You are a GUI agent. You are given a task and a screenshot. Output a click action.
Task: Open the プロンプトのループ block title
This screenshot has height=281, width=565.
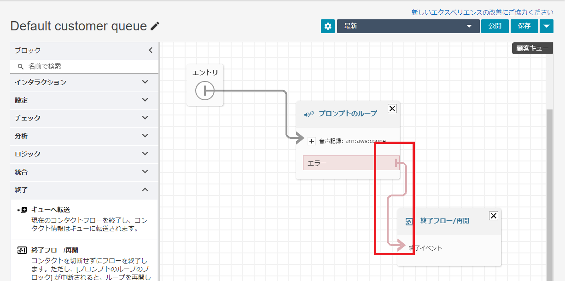[348, 114]
